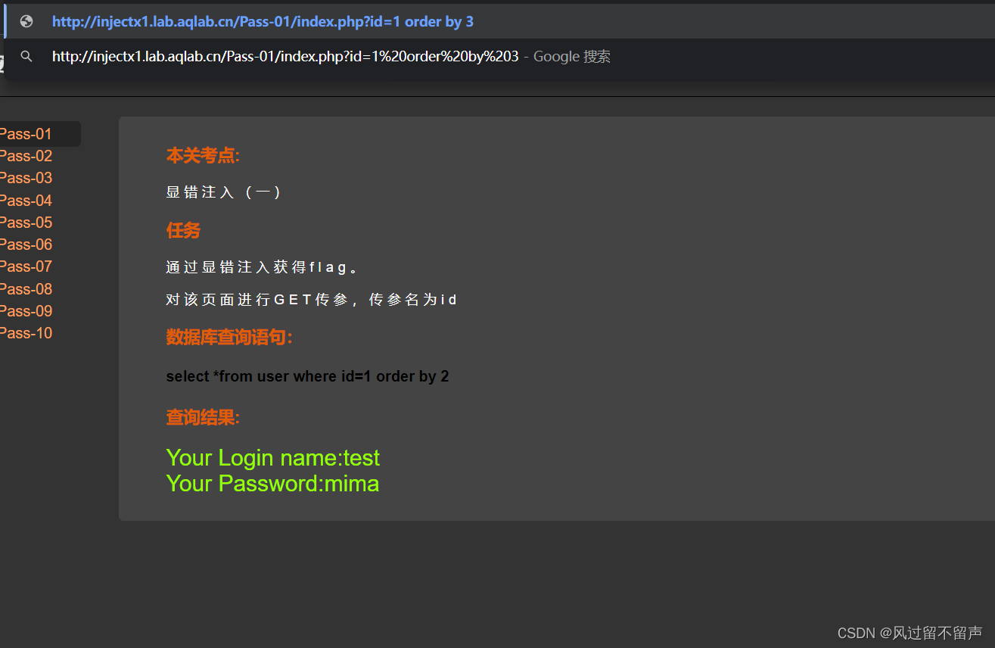Click the 'Your Login name:test' result
The height and width of the screenshot is (648, 995).
click(x=272, y=458)
